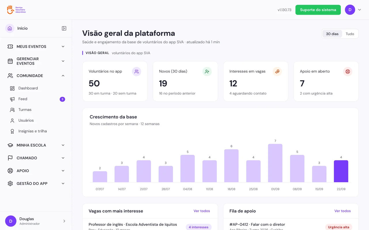Expand the Minha Escola section chevron

(63, 145)
